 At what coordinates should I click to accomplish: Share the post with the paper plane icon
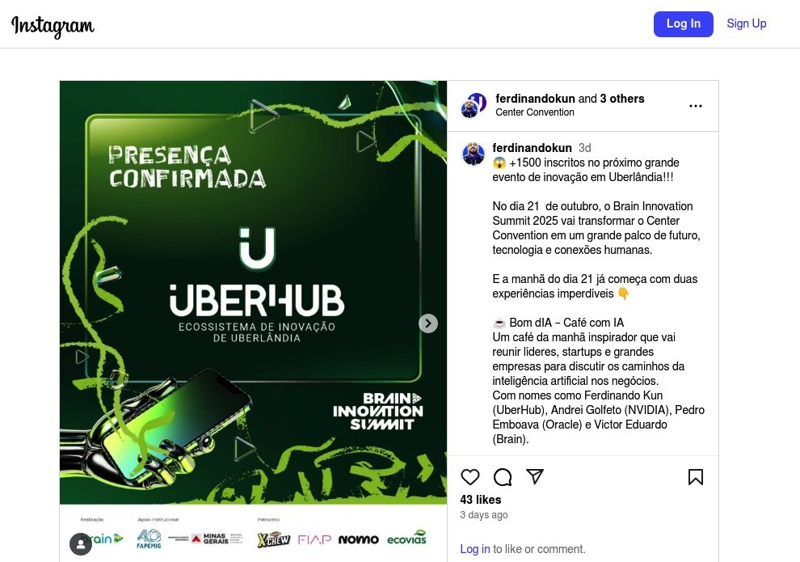point(535,476)
